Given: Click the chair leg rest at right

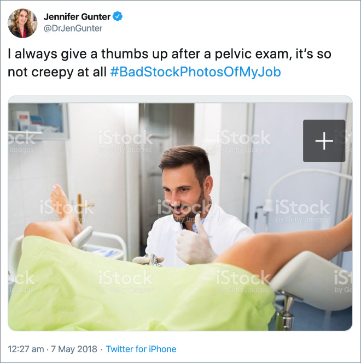Looking at the screenshot, I should [x=313, y=281].
